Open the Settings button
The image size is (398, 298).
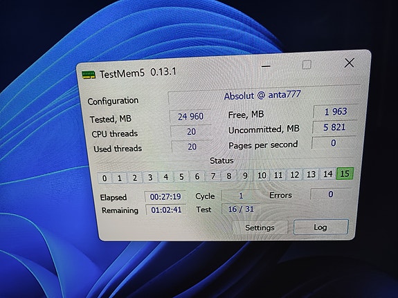point(260,227)
